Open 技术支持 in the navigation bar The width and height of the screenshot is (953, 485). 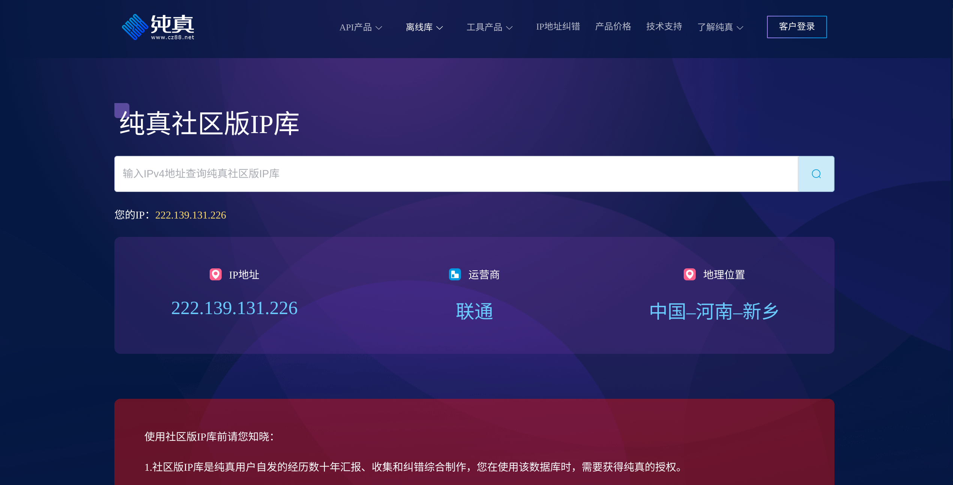[x=664, y=27]
